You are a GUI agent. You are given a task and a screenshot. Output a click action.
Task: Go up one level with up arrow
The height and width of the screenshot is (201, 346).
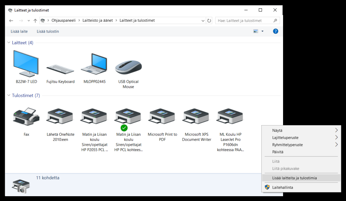click(35, 20)
